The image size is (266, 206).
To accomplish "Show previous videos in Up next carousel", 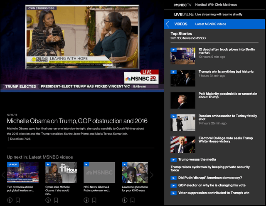I will tap(3, 175).
